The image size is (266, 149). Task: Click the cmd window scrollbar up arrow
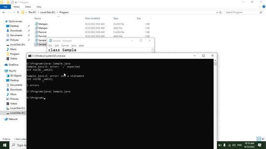(215, 60)
